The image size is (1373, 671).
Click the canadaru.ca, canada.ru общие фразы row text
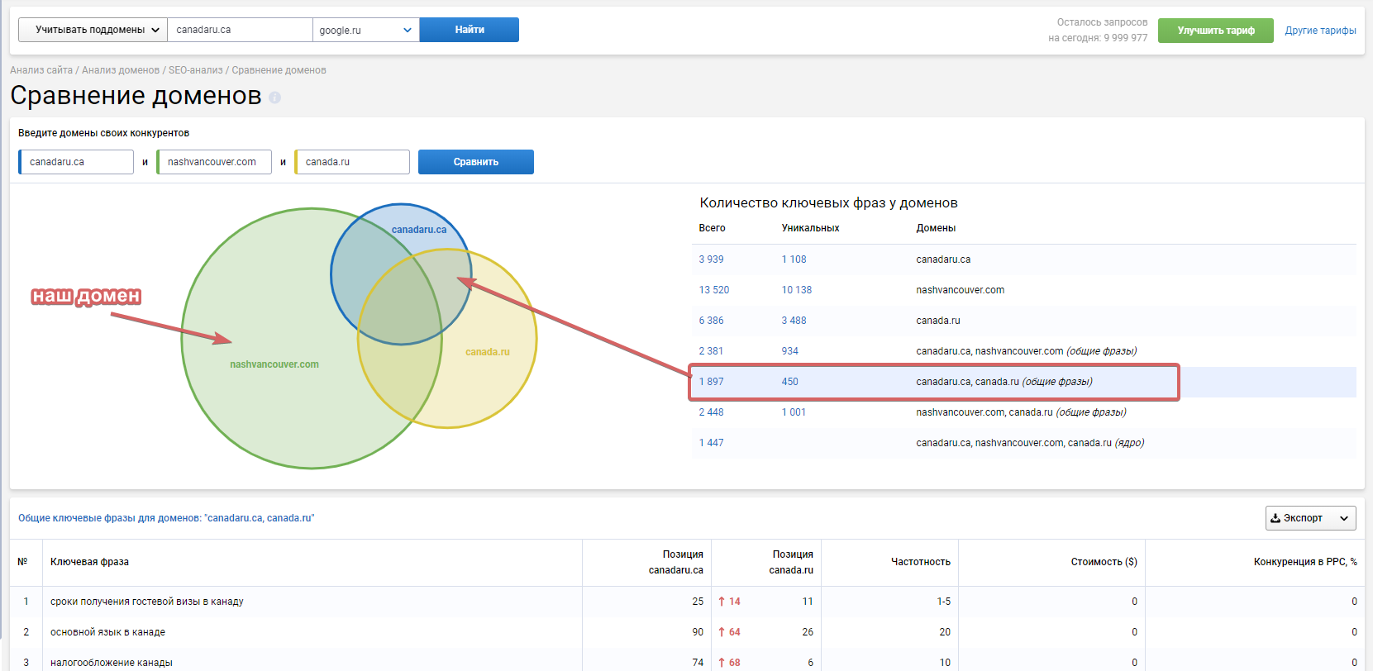tap(1004, 382)
